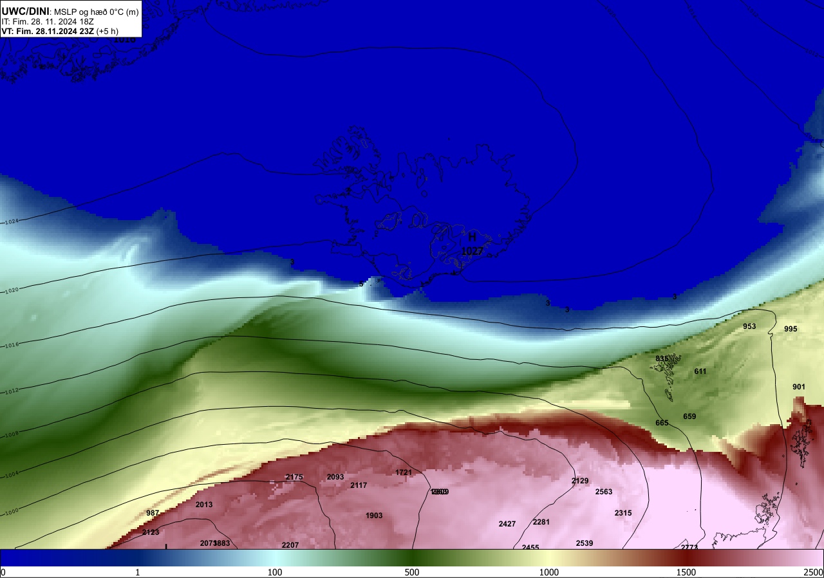The image size is (824, 578).
Task: Click the height value 2129
Action: [x=580, y=481]
